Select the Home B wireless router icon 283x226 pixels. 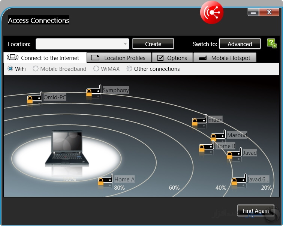(207, 146)
